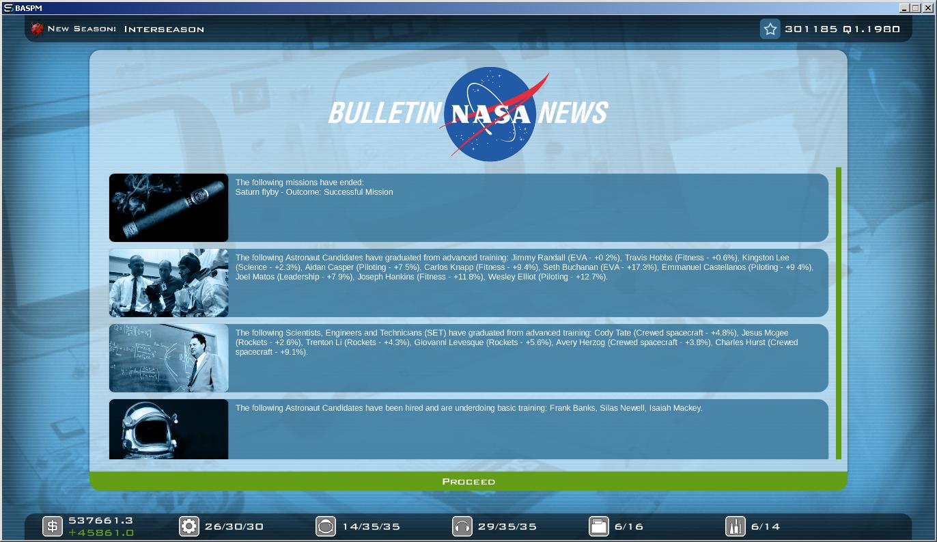This screenshot has width=937, height=542.
Task: Click the rockets buildings icon
Action: (736, 526)
